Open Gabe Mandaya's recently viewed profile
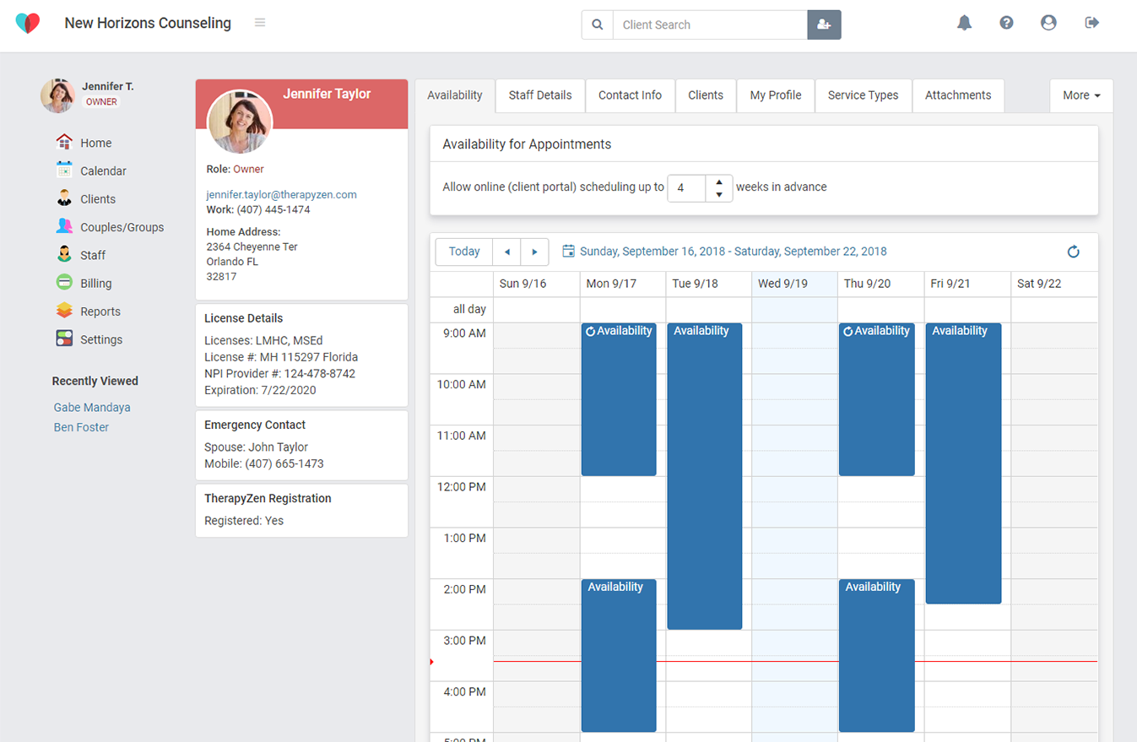 [91, 407]
